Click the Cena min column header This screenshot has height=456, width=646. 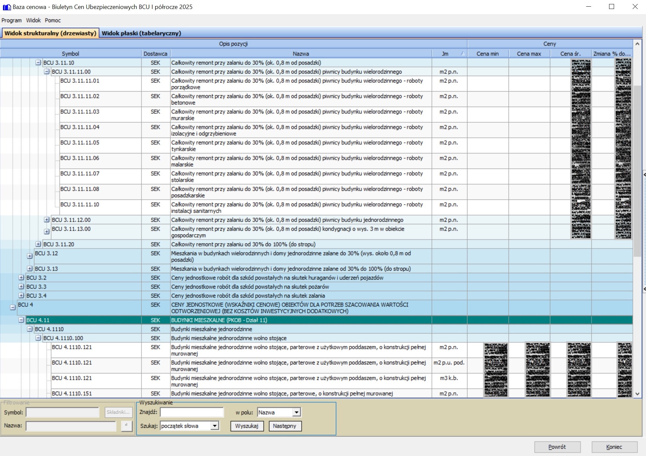(488, 54)
